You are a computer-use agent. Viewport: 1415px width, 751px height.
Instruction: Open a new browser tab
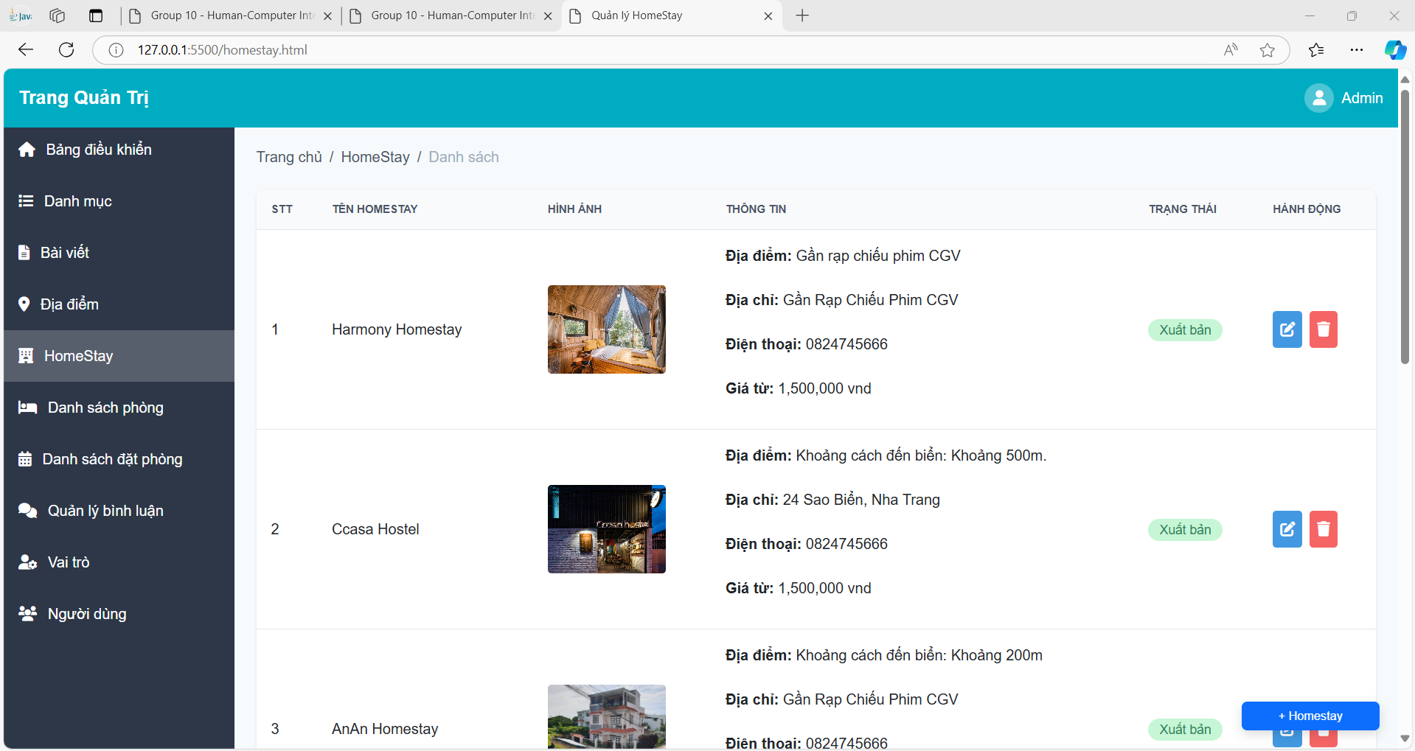tap(802, 15)
